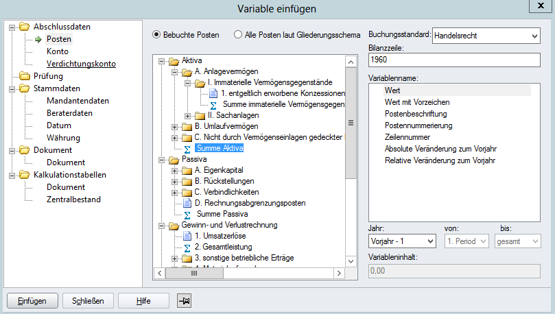Click the document icon of entgeltlich erworbene Konzessionen
The height and width of the screenshot is (314, 555).
213,93
